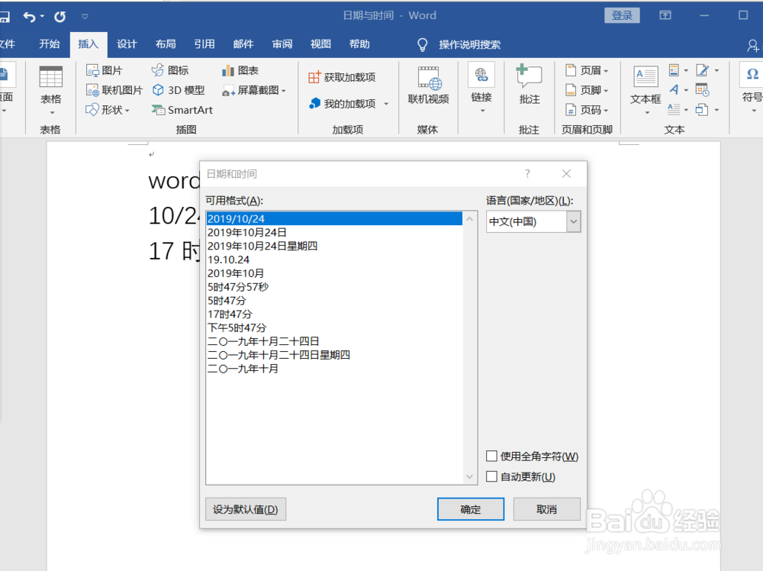
Task: Switch to the 开始 ribbon tab
Action: pos(49,44)
